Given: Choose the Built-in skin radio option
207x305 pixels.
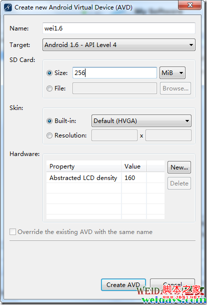Looking at the screenshot, I should click(x=49, y=121).
